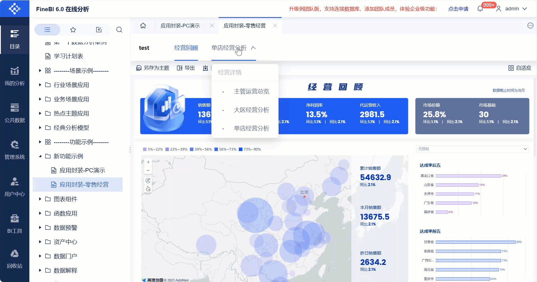
Task: Click the 累计销售额 value 54632.9
Action: coord(375,177)
